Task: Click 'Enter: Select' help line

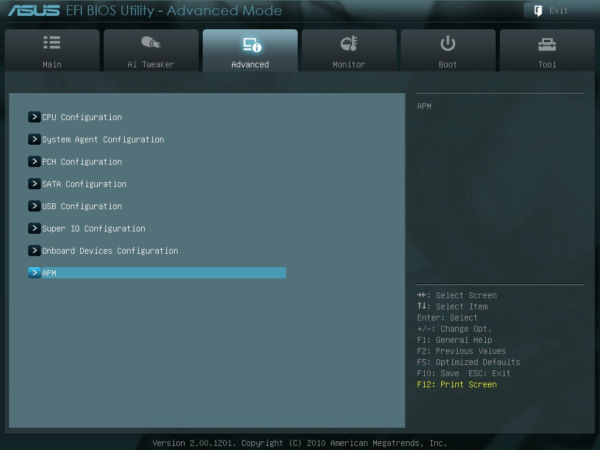Action: tap(447, 318)
